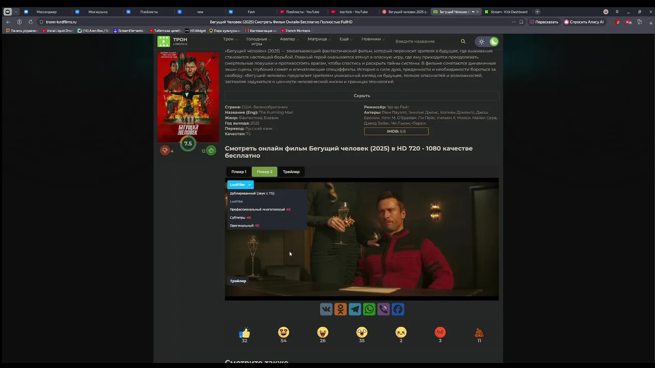655x368 pixels.
Task: Click the Бегущий человек movie poster
Action: click(x=188, y=97)
